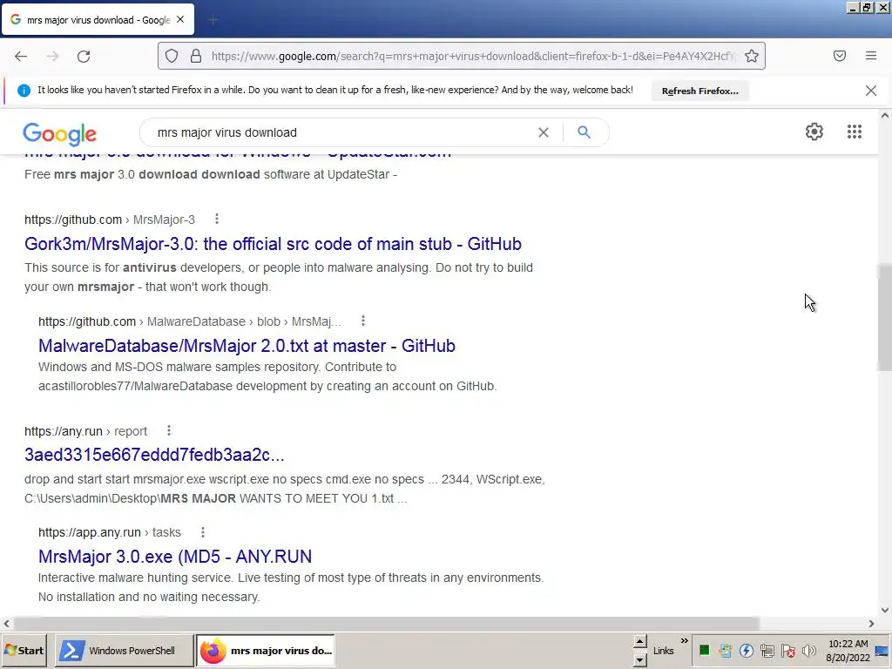892x669 pixels.
Task: Open more options for any.run report result
Action: 168,430
